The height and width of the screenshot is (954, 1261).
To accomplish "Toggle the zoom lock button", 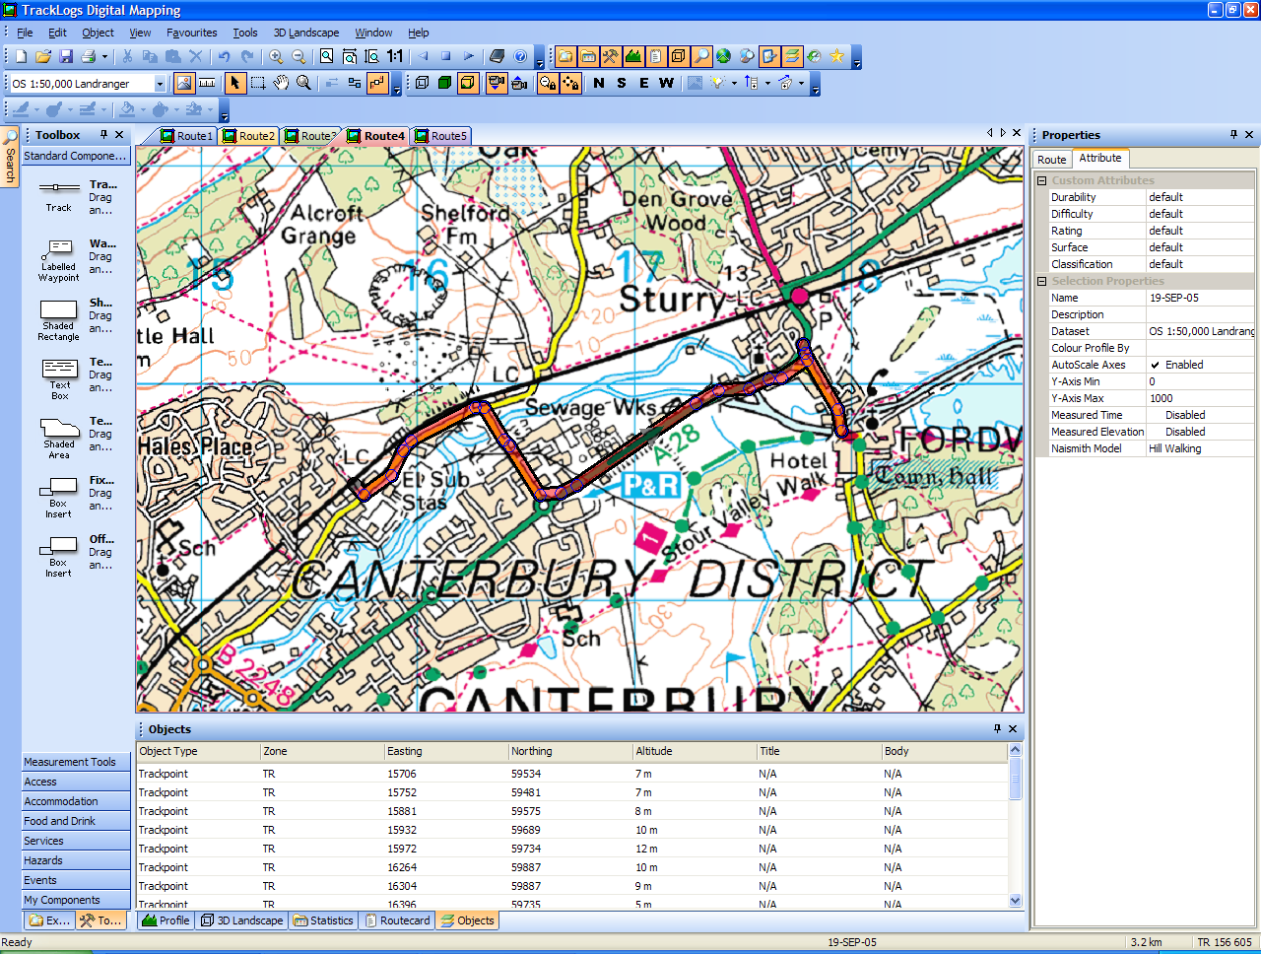I will click(x=548, y=84).
